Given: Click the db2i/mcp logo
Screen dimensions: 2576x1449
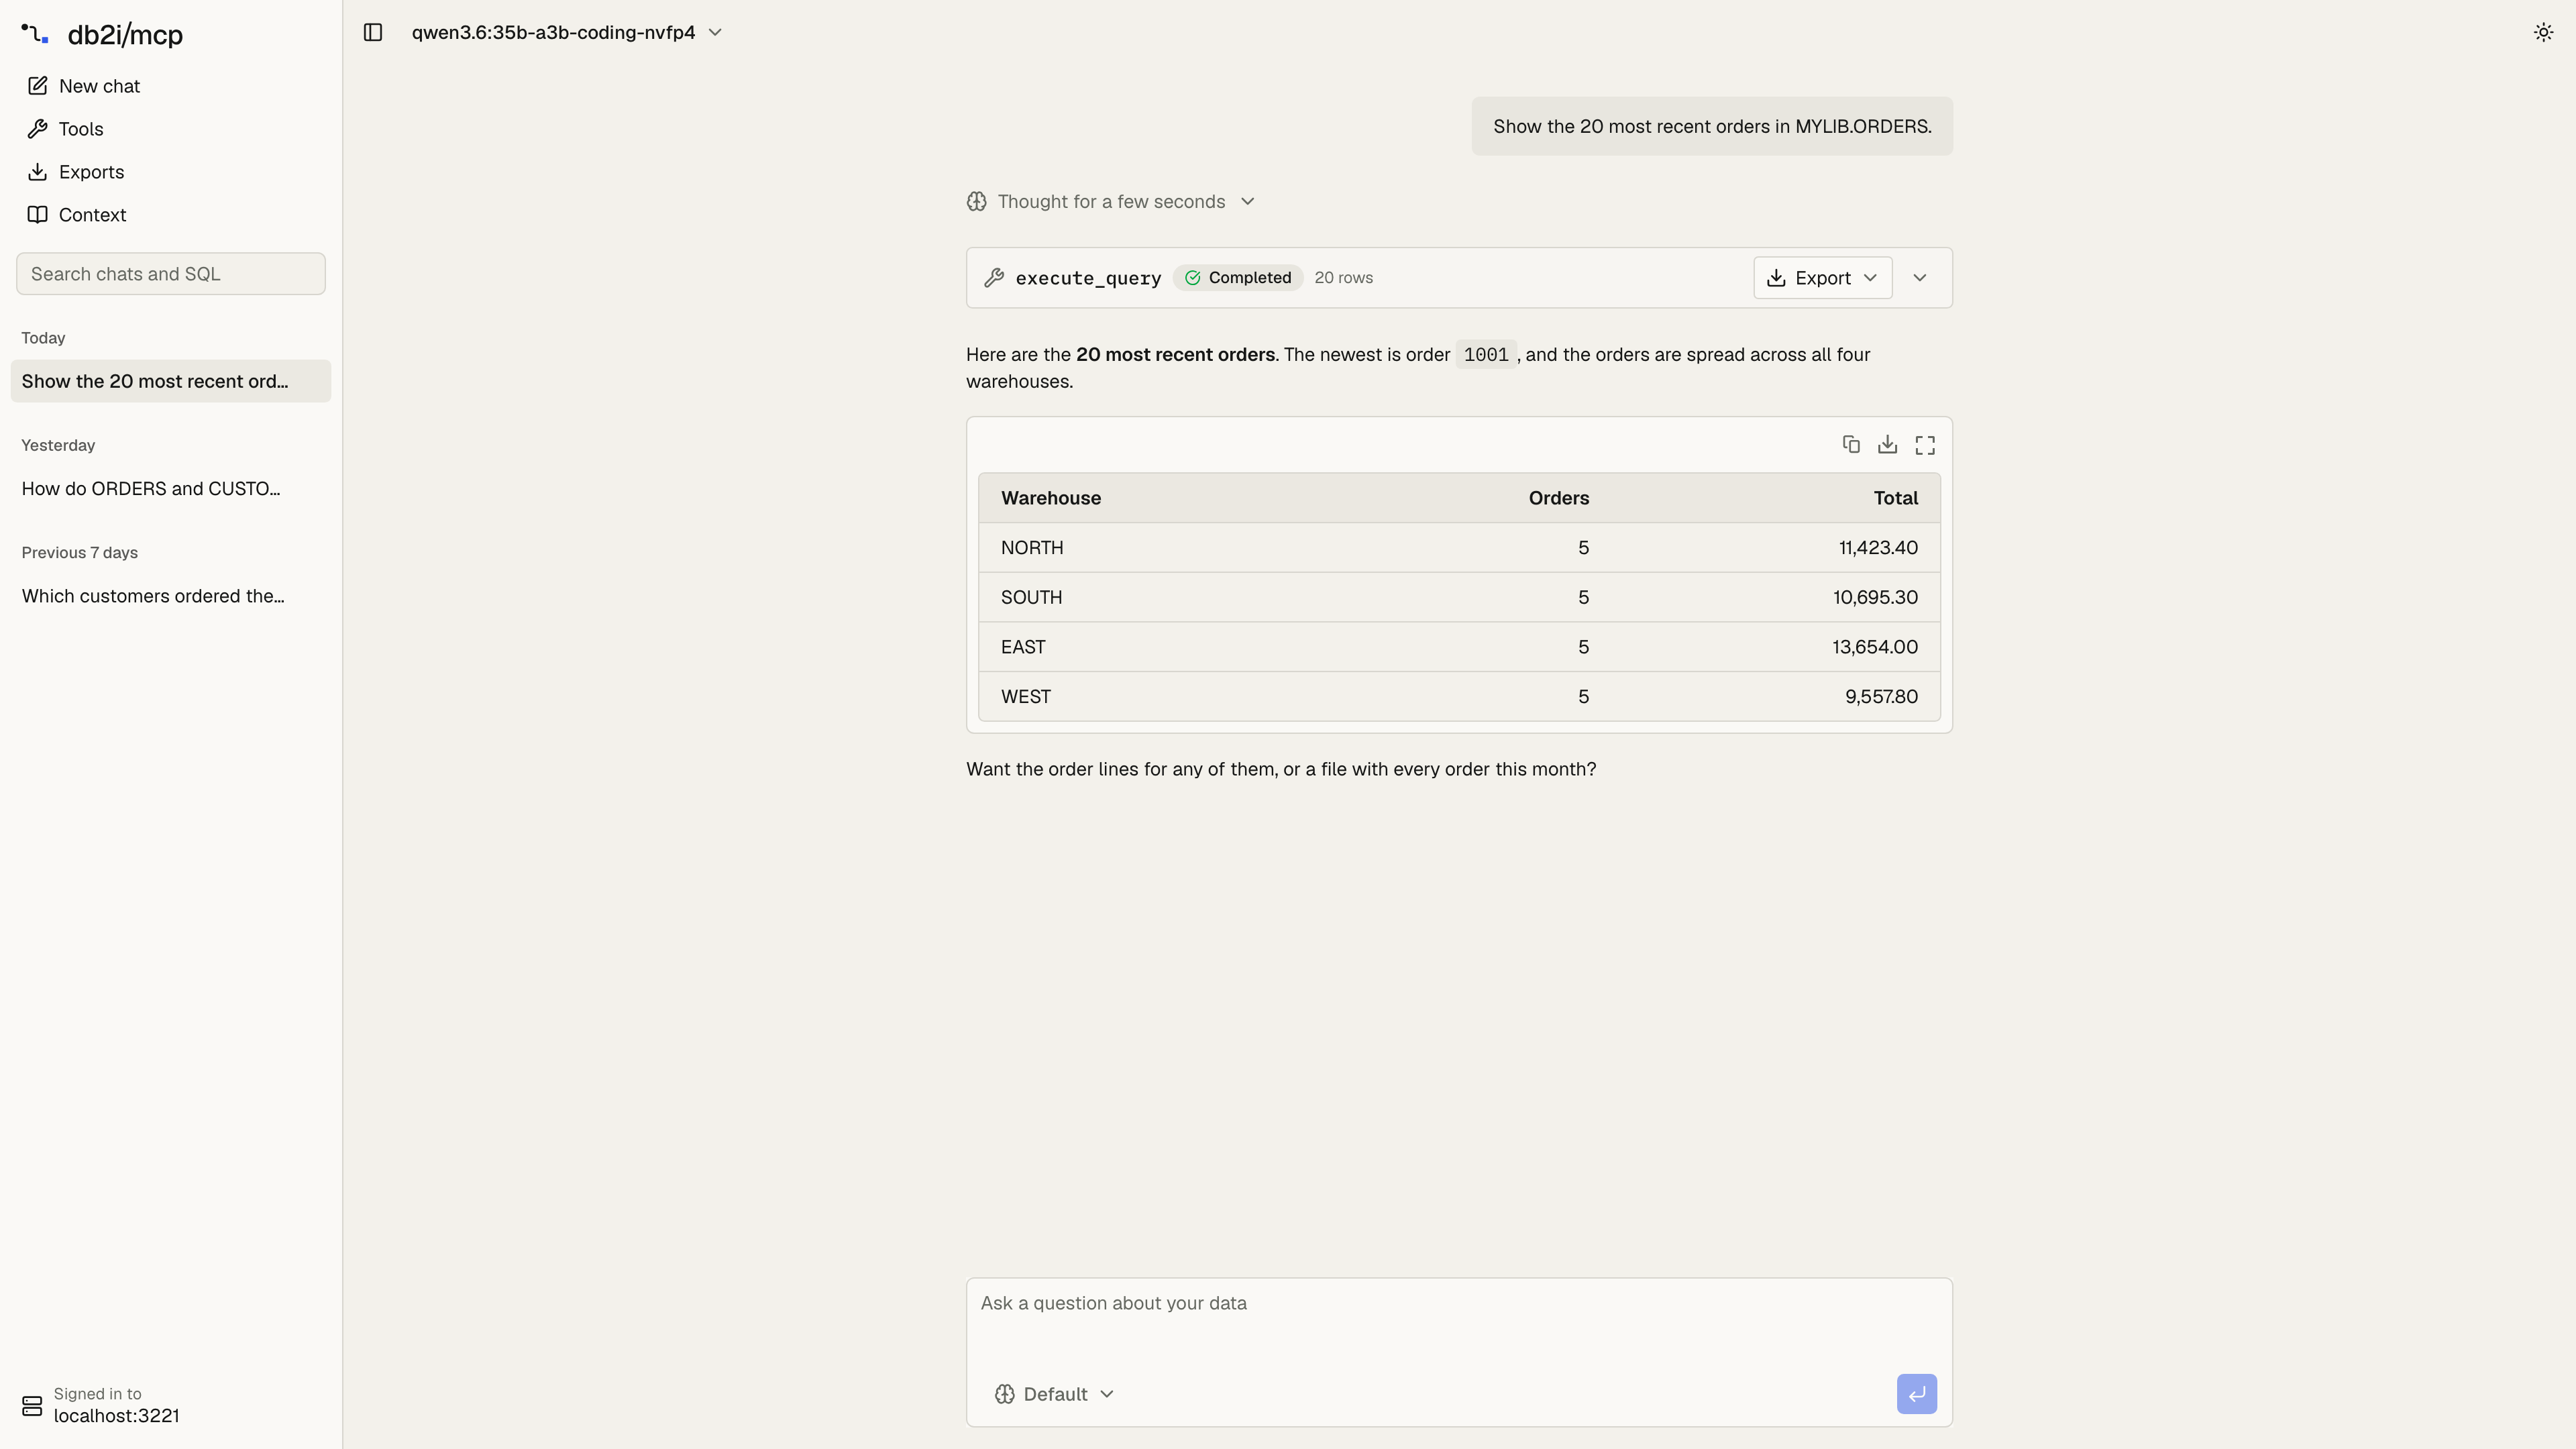Looking at the screenshot, I should pos(102,34).
